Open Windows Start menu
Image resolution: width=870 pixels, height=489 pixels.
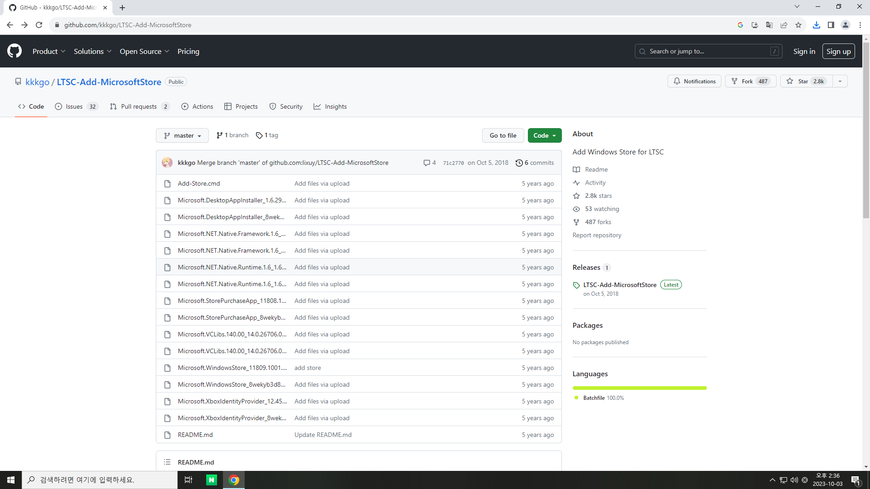(11, 479)
